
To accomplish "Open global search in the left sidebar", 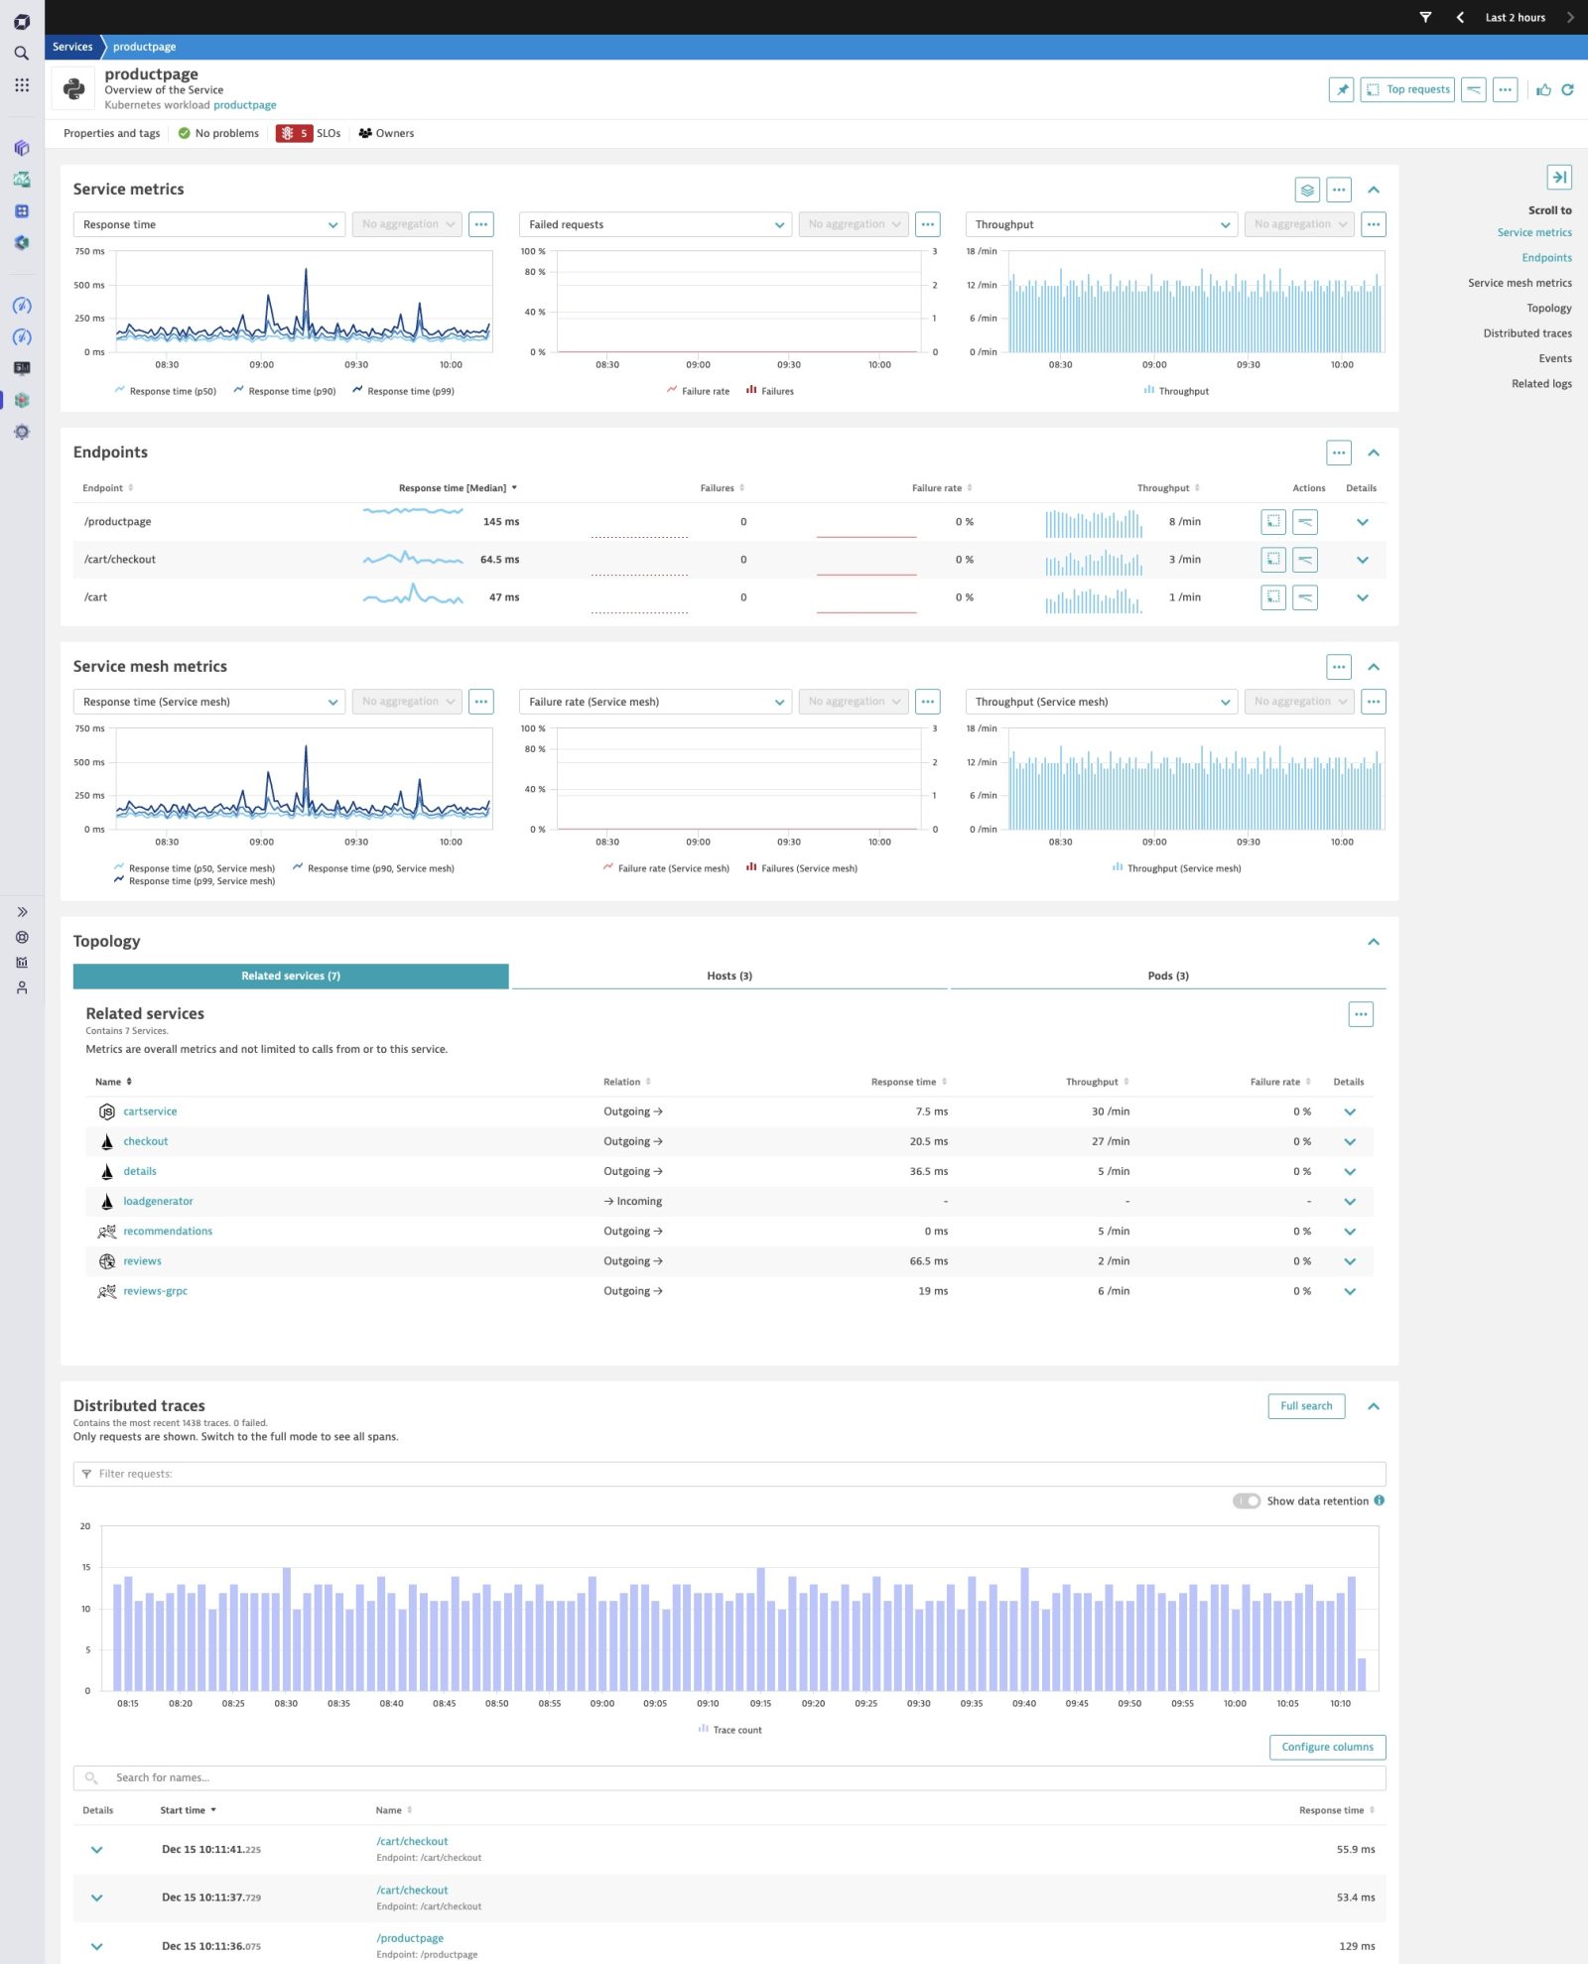I will [x=21, y=52].
